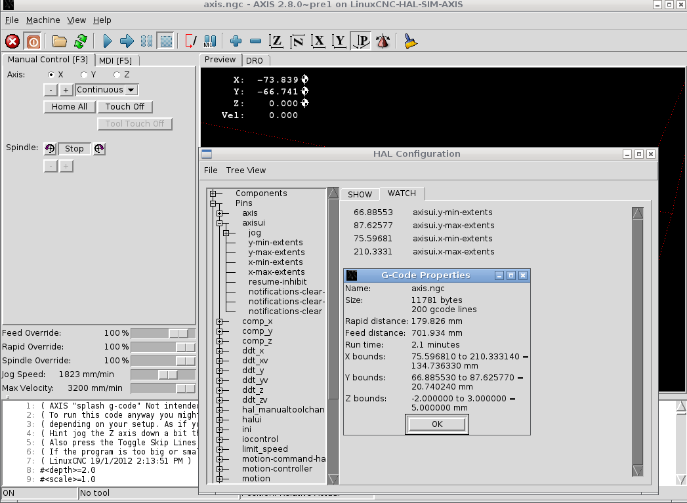Jog the axis in the negative direction
This screenshot has height=503, width=687.
click(x=51, y=90)
